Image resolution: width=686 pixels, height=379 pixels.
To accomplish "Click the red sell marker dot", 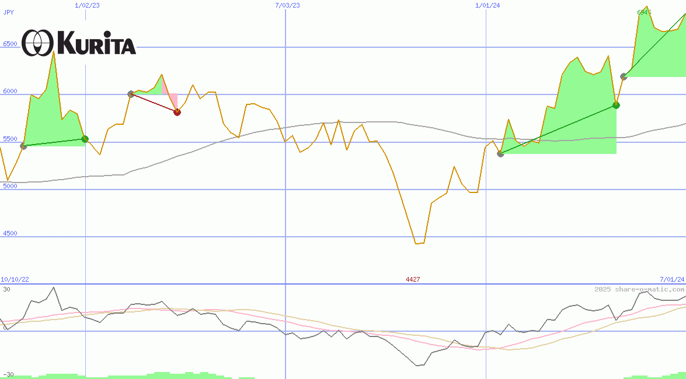I will click(177, 112).
